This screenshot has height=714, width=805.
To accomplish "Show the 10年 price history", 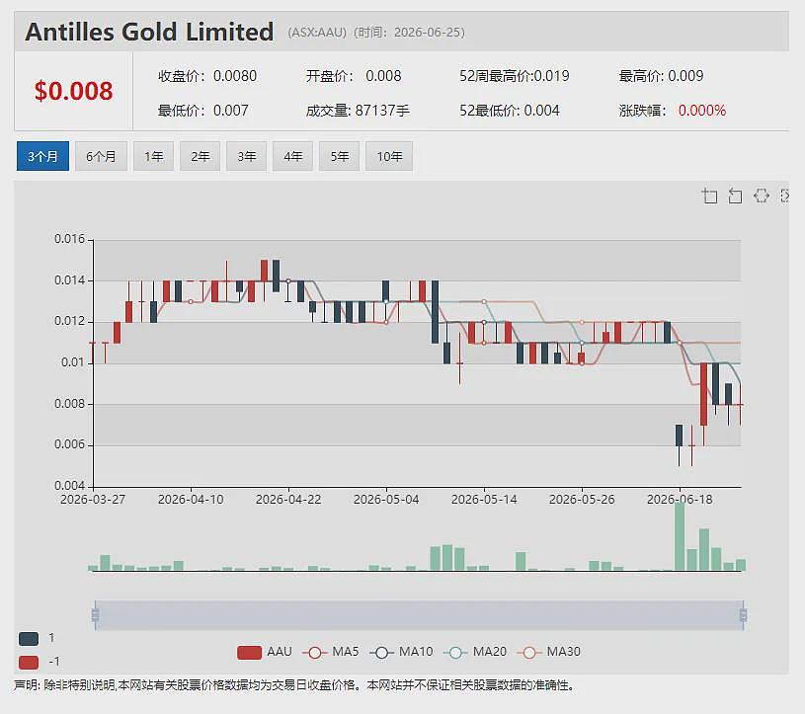I will (389, 156).
